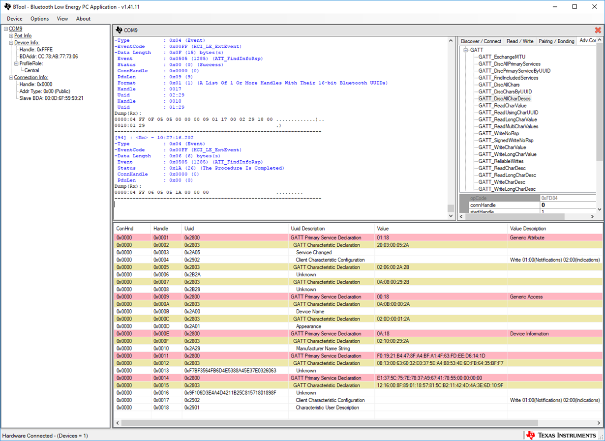
Task: Select the Characteristic User Description row
Action: pyautogui.click(x=359, y=407)
